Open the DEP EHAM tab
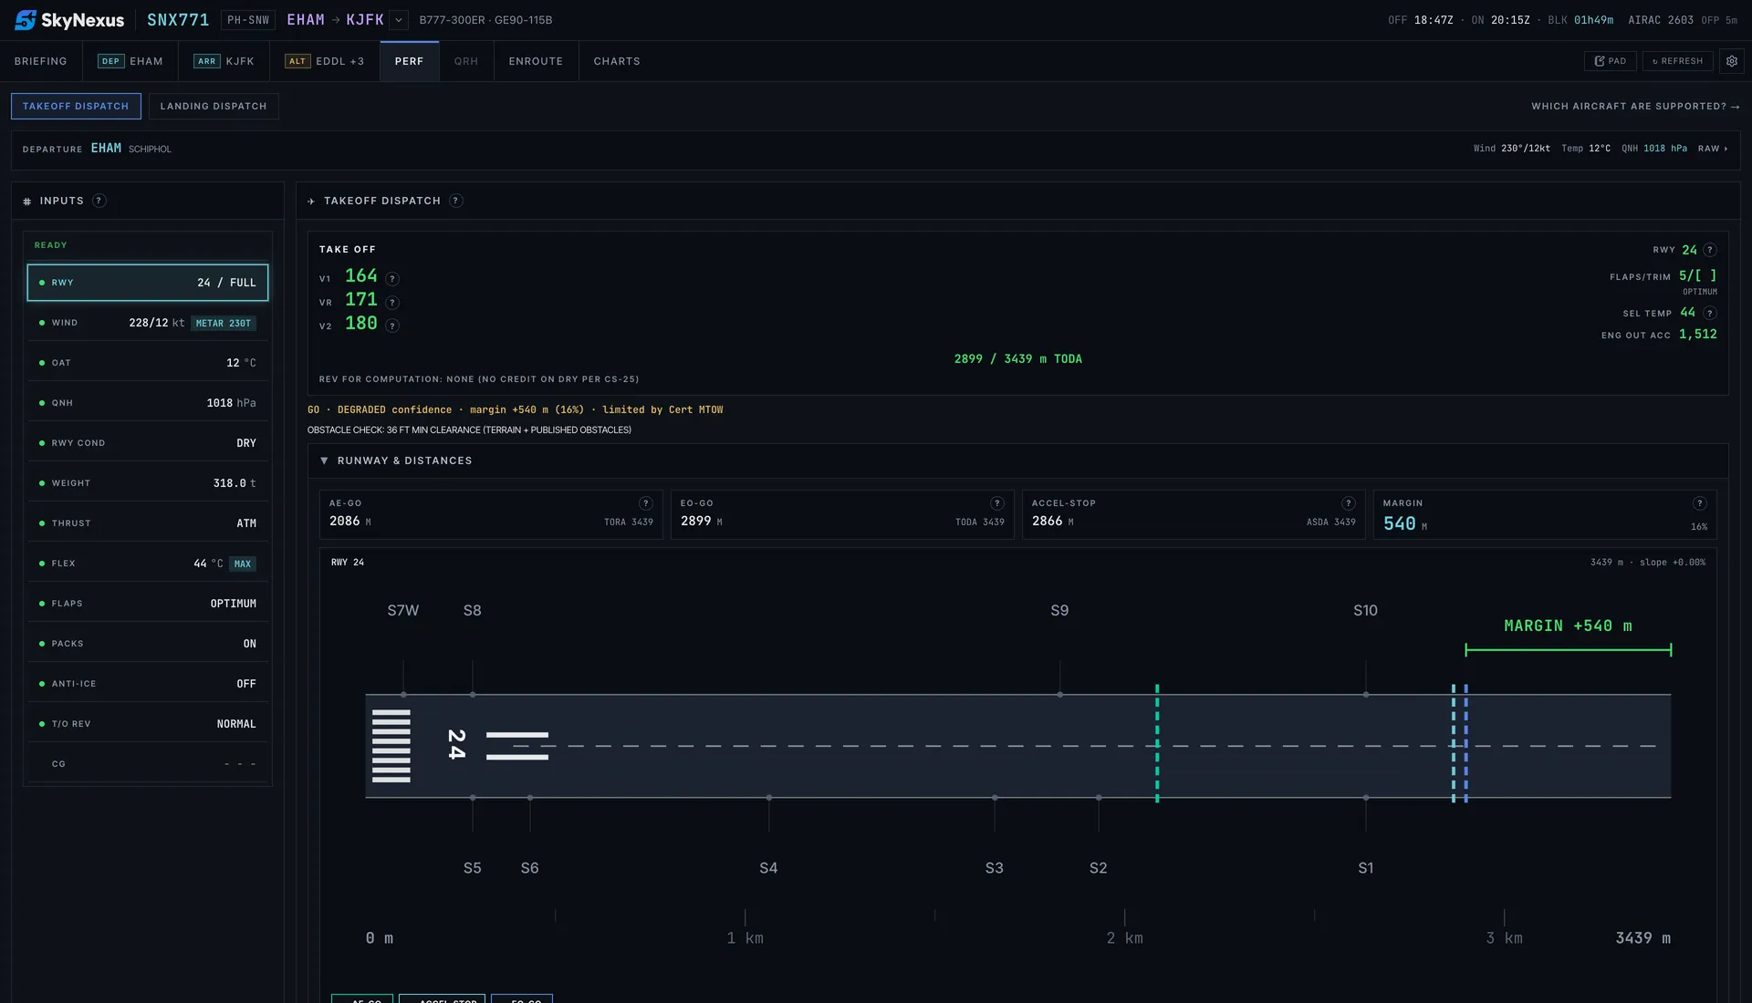Screen dimensions: 1752x1003 130,61
